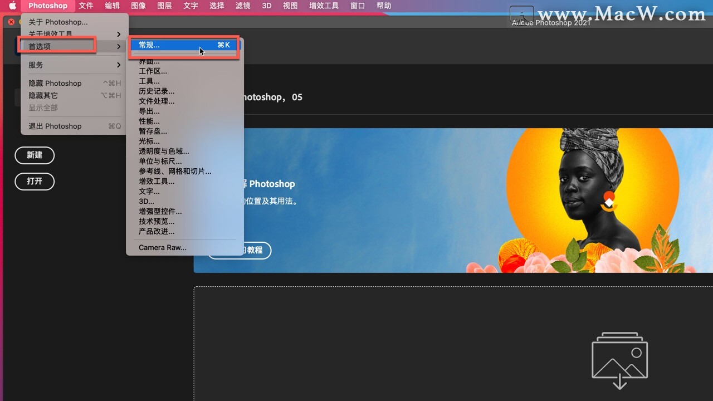
Task: Click the 打开 button
Action: (x=35, y=182)
